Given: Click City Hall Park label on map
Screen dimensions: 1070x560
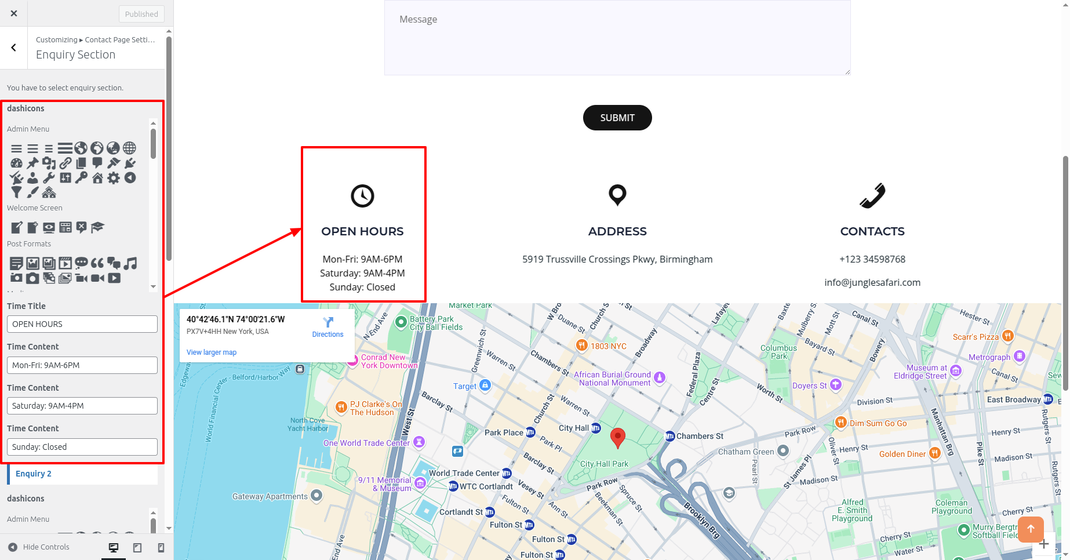Looking at the screenshot, I should point(604,464).
